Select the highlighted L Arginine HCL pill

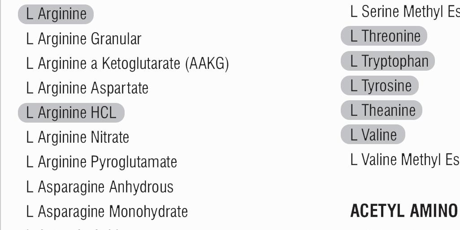coord(71,113)
